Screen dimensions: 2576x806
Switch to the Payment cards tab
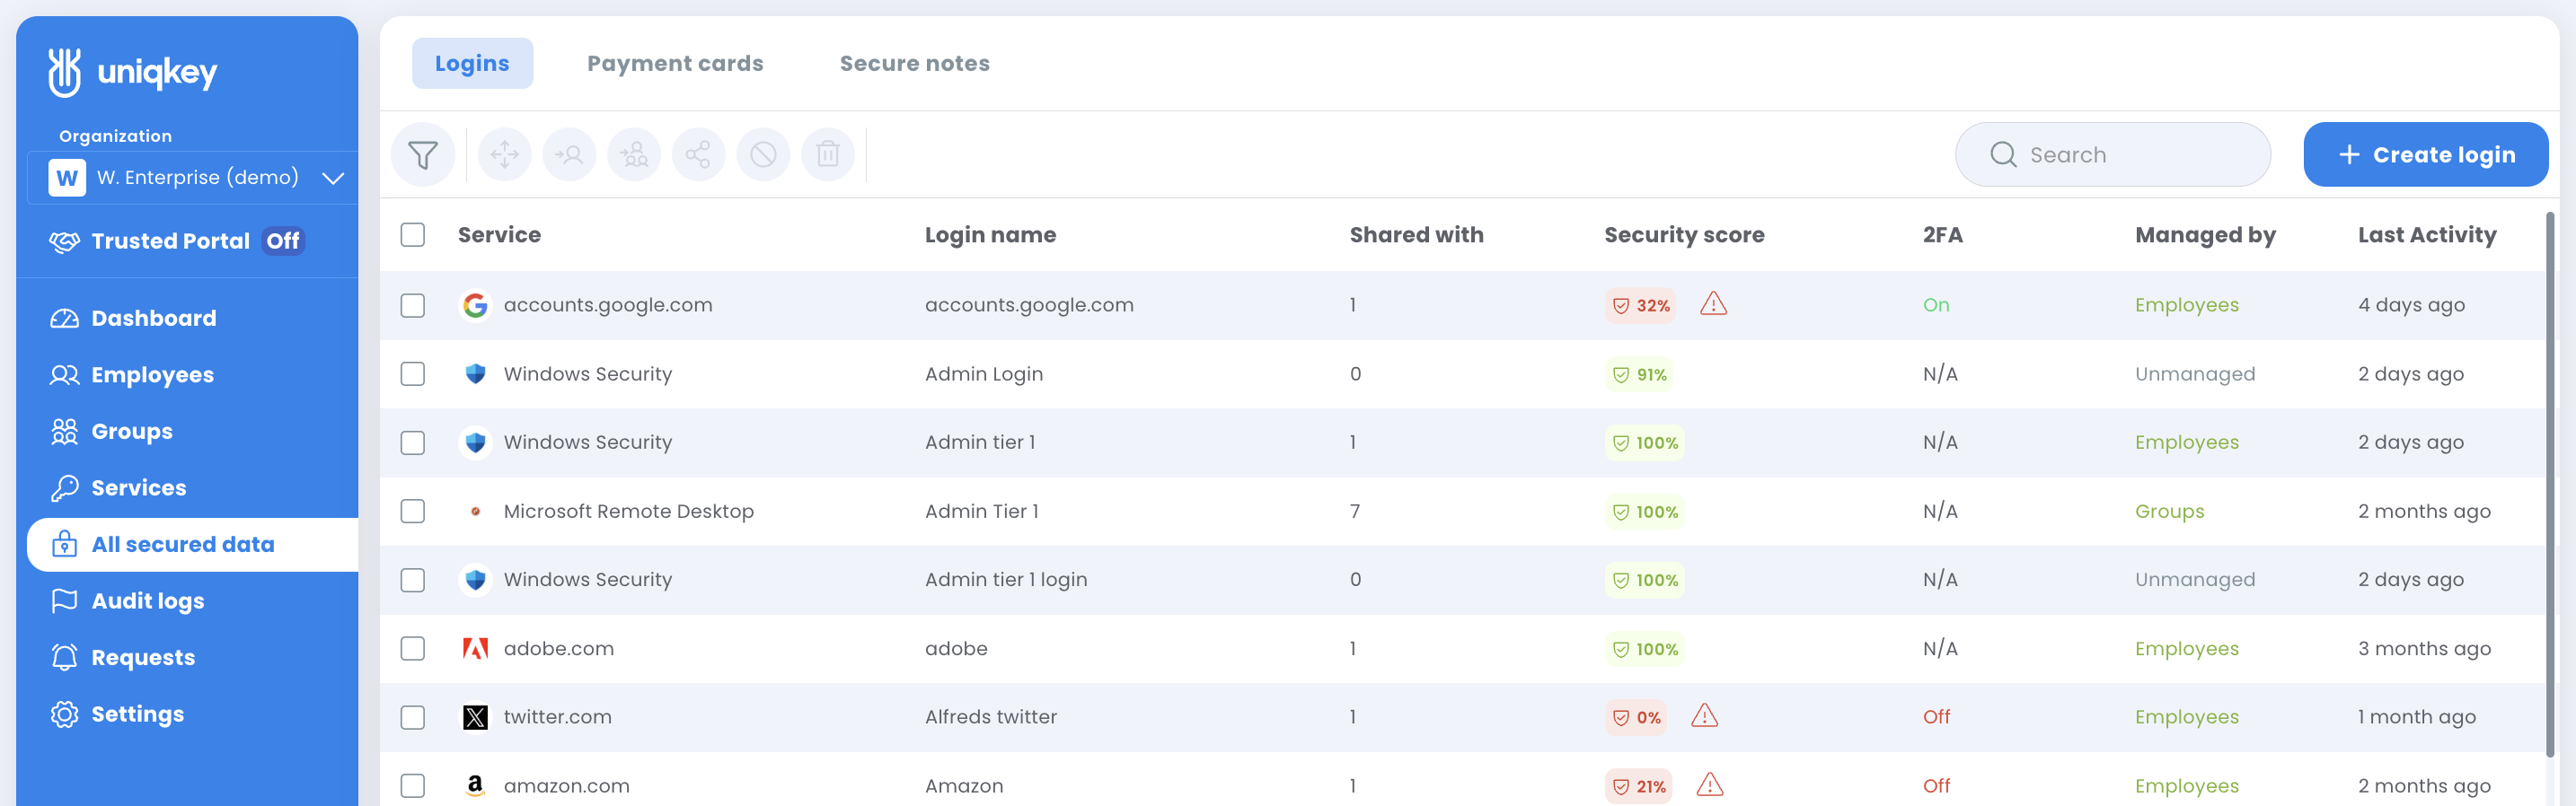675,64
